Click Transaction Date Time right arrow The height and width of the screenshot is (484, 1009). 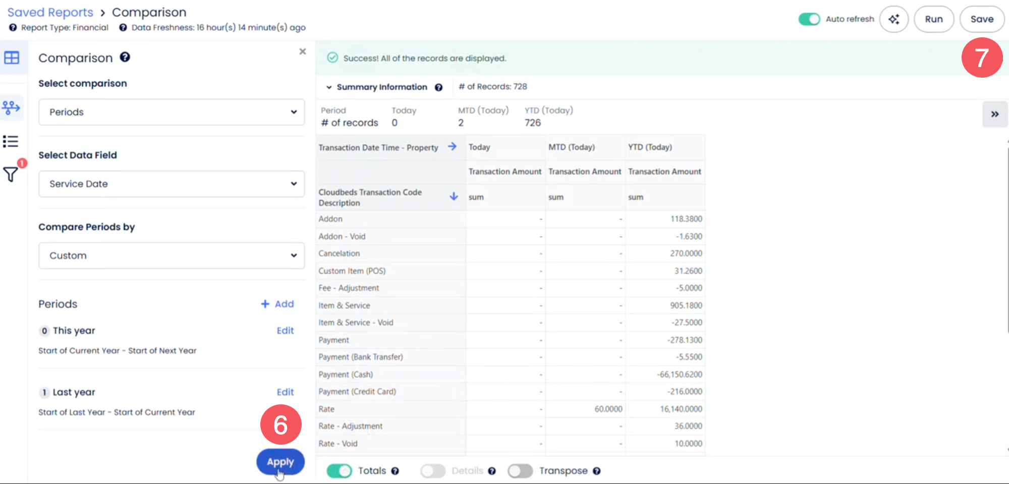pos(452,147)
